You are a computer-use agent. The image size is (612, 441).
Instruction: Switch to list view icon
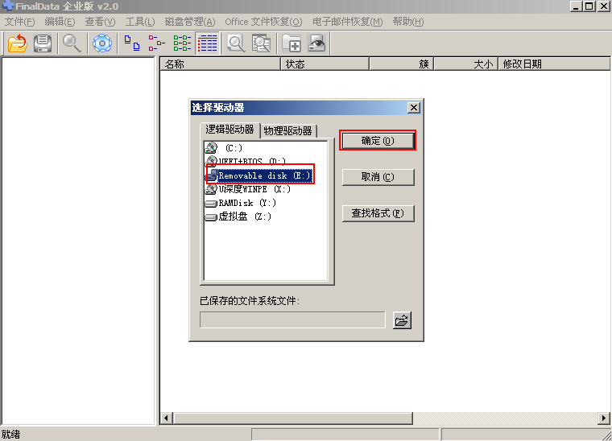tap(182, 43)
